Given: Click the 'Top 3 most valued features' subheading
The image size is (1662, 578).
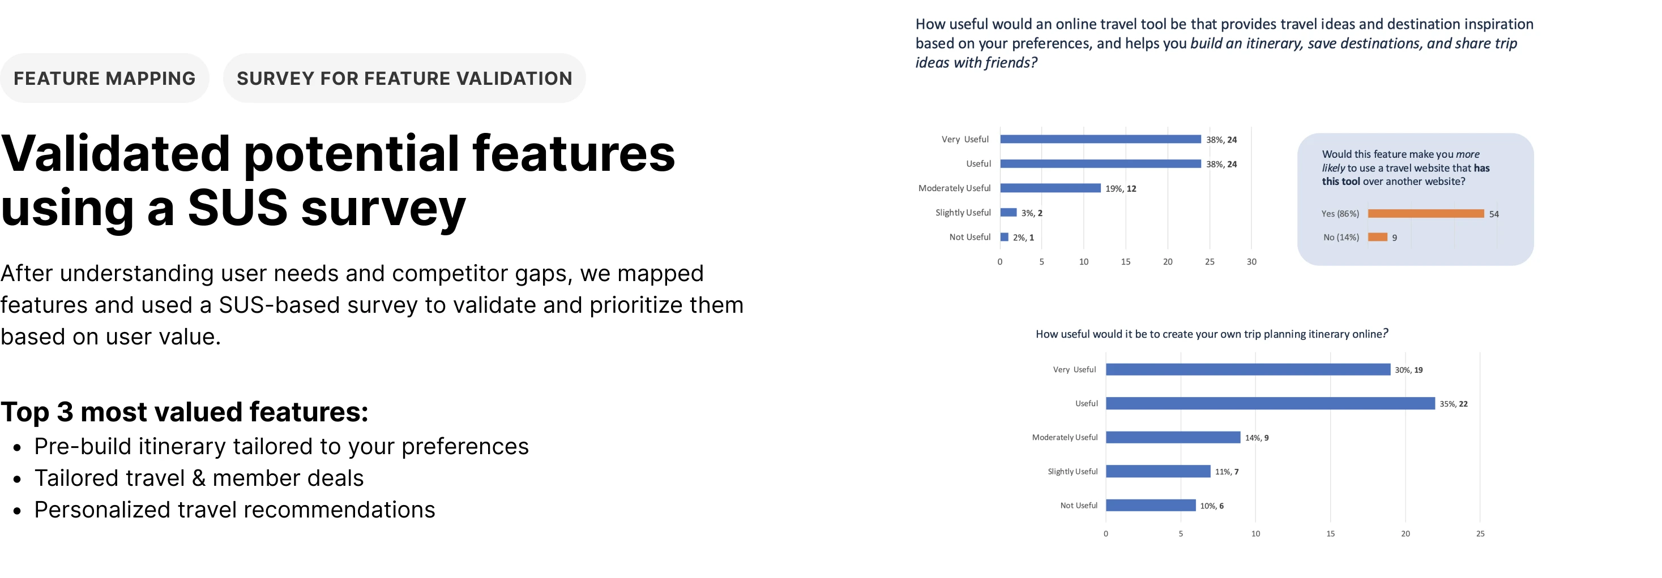Looking at the screenshot, I should (x=185, y=412).
